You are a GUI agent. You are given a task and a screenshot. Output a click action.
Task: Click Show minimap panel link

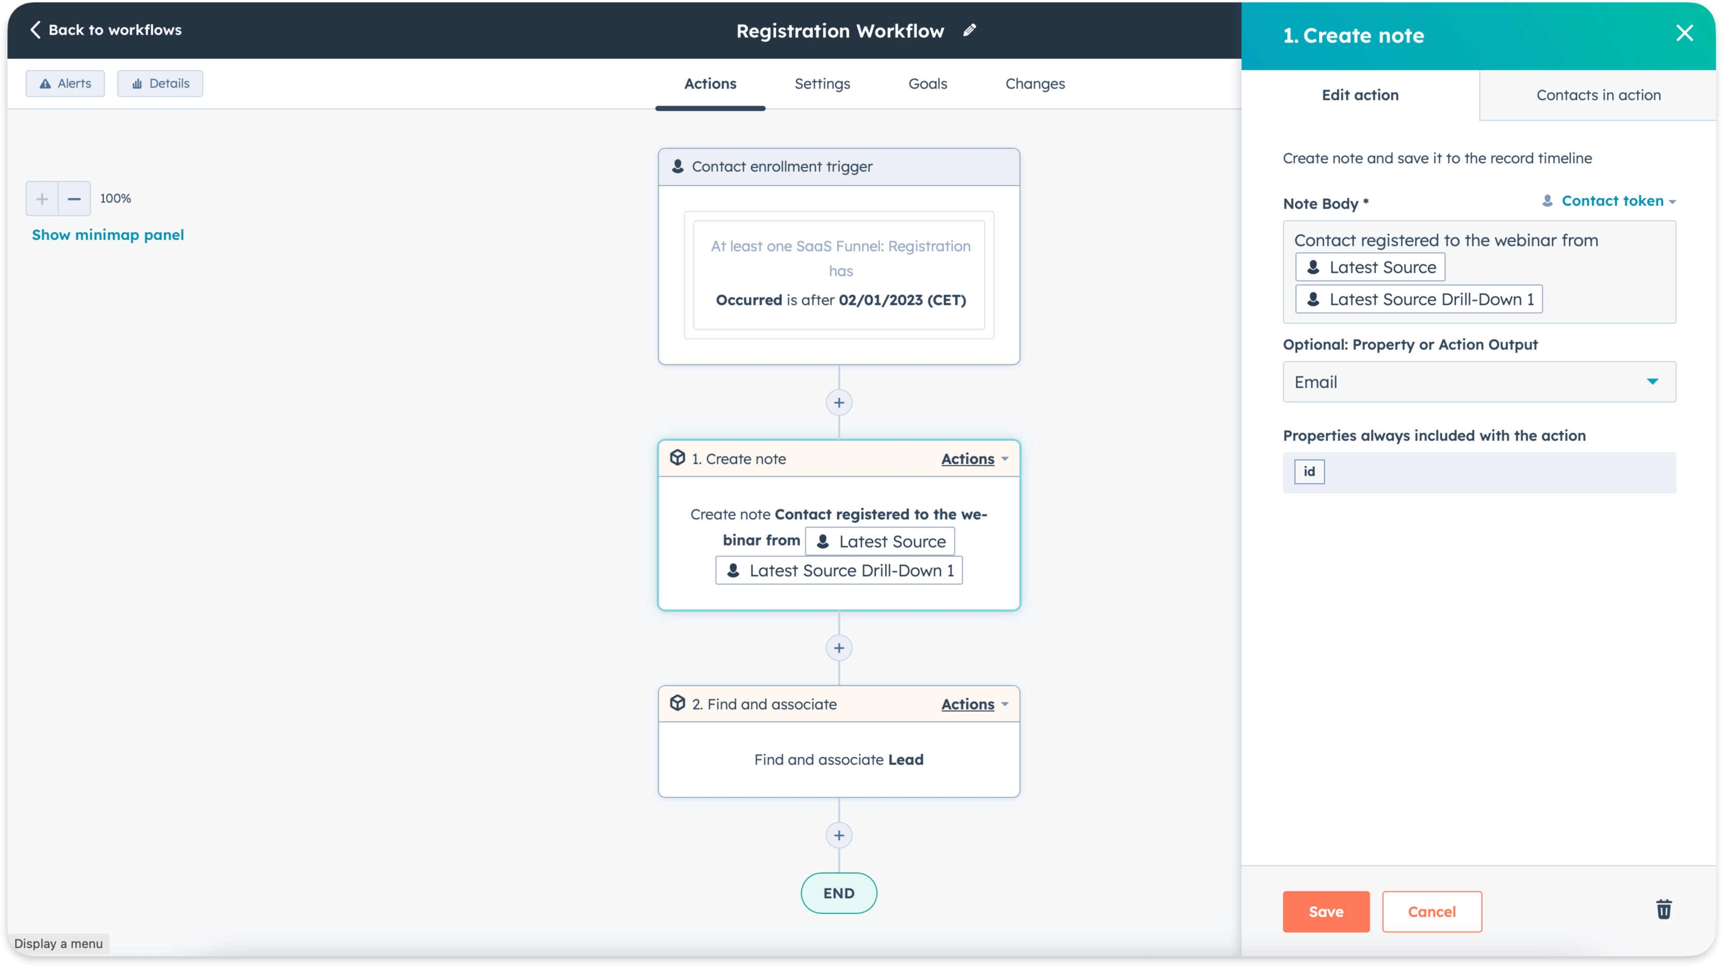108,234
